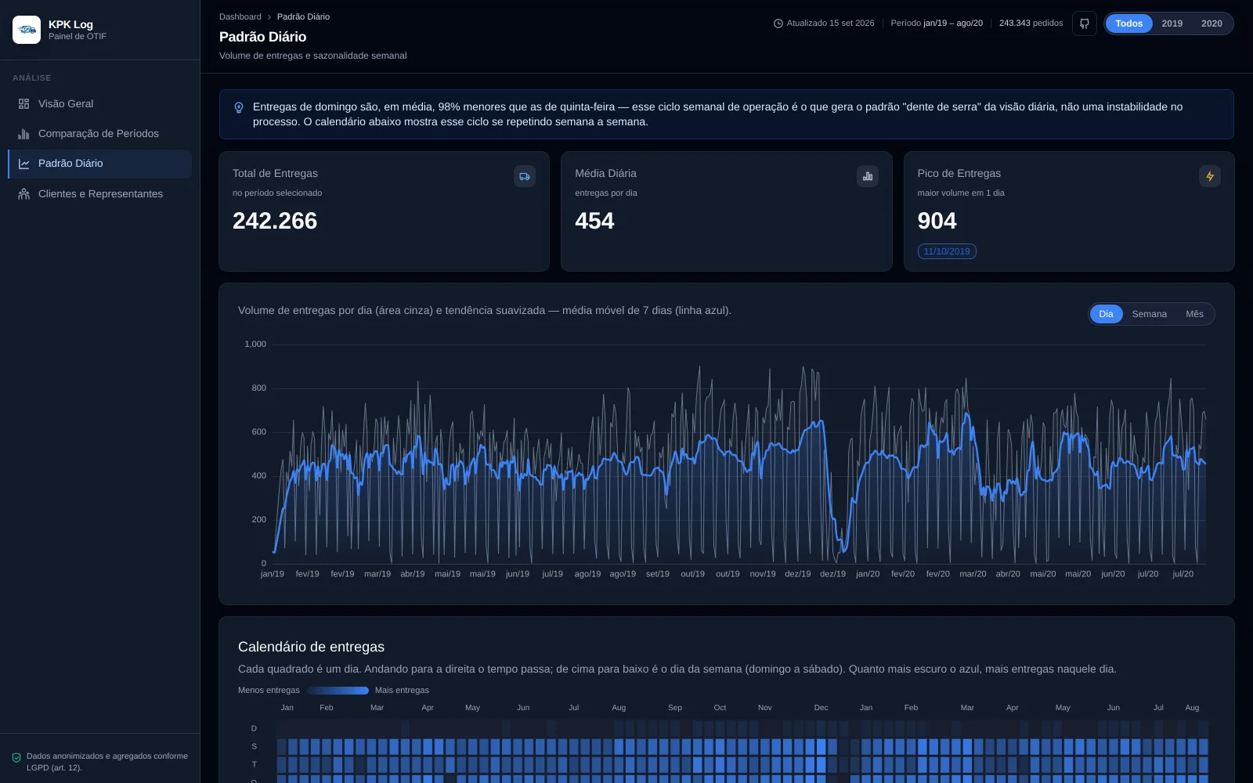Open the GitHub repository icon button

[x=1085, y=23]
